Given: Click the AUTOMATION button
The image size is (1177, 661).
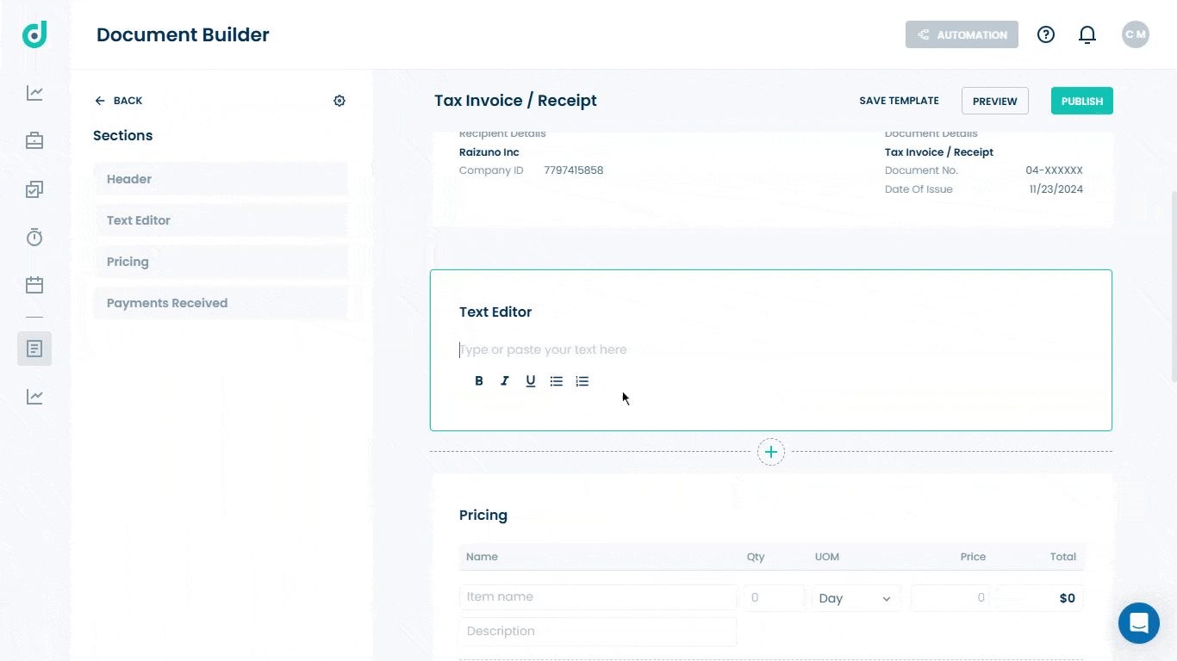Looking at the screenshot, I should [x=962, y=34].
